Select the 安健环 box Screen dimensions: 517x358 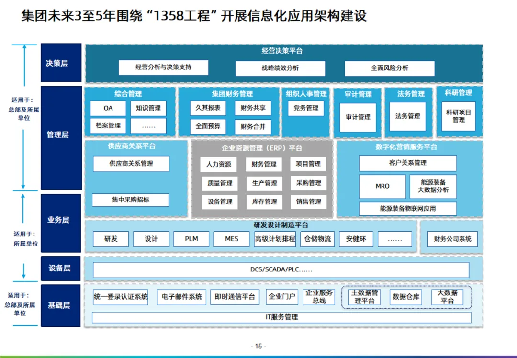coord(356,239)
